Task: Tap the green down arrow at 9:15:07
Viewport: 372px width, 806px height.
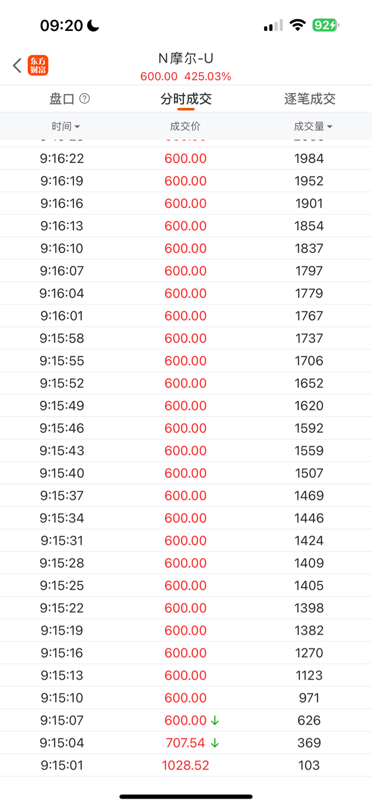Action: (x=215, y=720)
